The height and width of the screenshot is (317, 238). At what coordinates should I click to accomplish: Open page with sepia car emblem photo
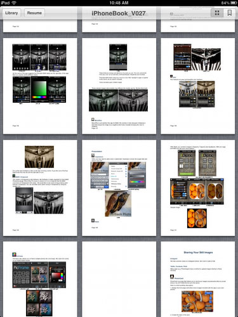pyautogui.click(x=40, y=188)
